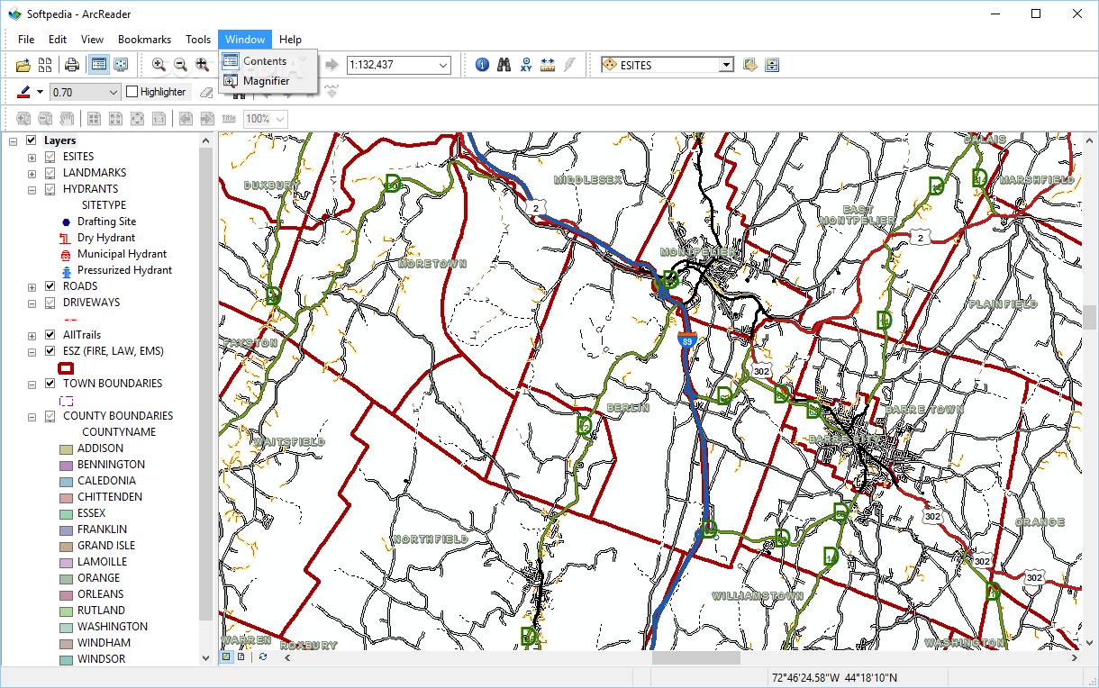Image resolution: width=1099 pixels, height=688 pixels.
Task: Open the Edit menu
Action: point(58,40)
